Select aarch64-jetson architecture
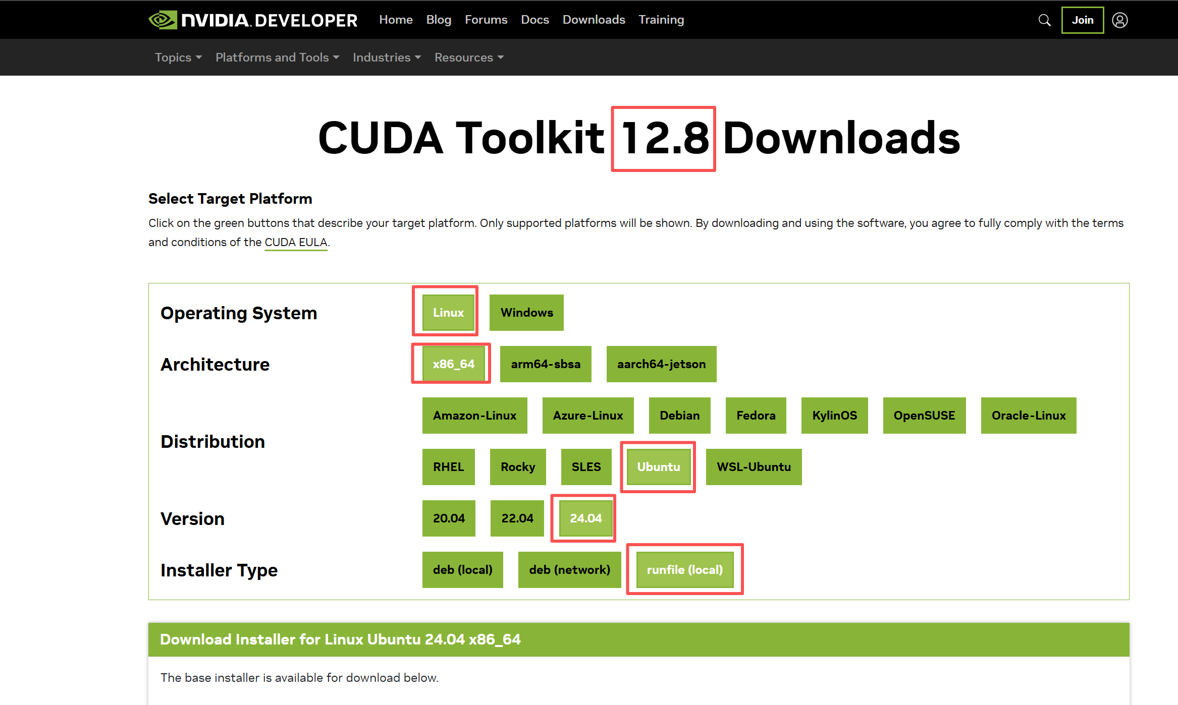The width and height of the screenshot is (1178, 705). pos(661,364)
